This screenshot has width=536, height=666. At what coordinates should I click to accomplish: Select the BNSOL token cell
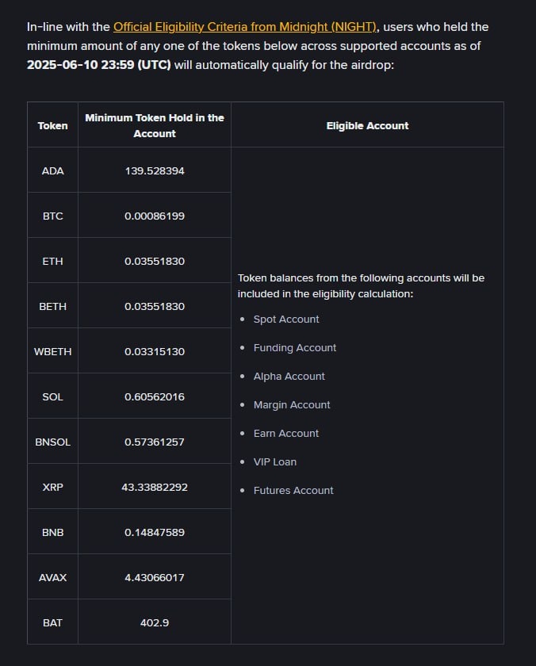(x=53, y=442)
